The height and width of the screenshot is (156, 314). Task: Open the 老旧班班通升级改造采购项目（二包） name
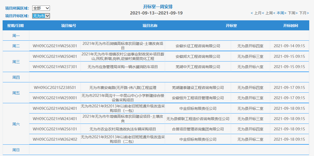[x=123, y=139]
